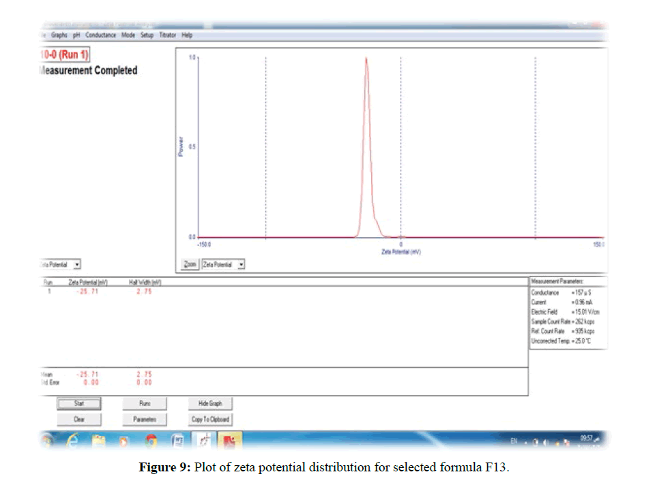Click the Zoom button below the graph
This screenshot has height=485, width=655.
pyautogui.click(x=190, y=264)
